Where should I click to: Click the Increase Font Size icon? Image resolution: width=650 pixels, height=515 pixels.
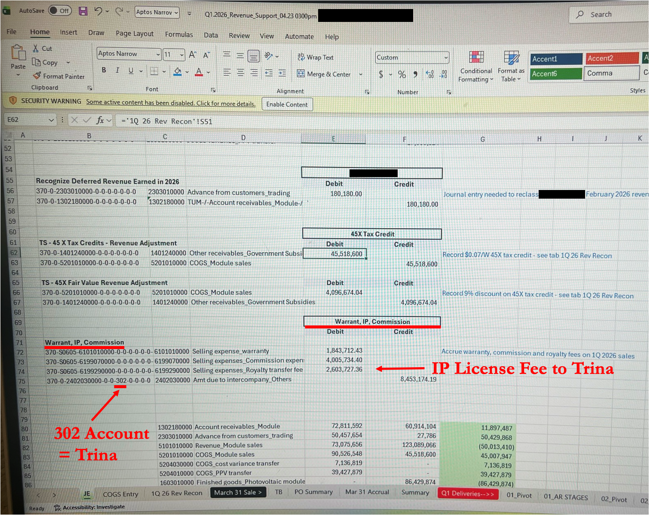(x=193, y=55)
